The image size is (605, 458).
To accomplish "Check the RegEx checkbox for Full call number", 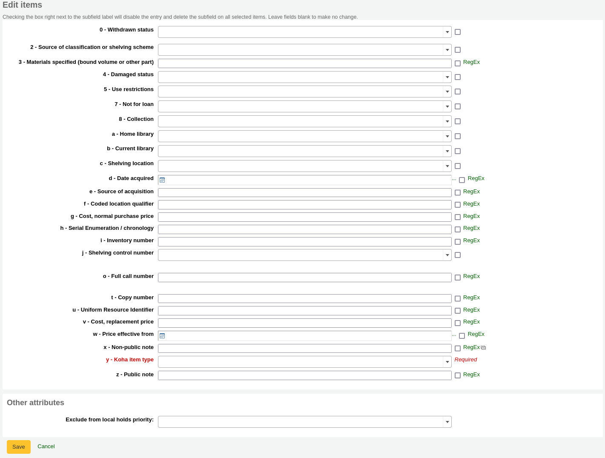I will point(458,277).
